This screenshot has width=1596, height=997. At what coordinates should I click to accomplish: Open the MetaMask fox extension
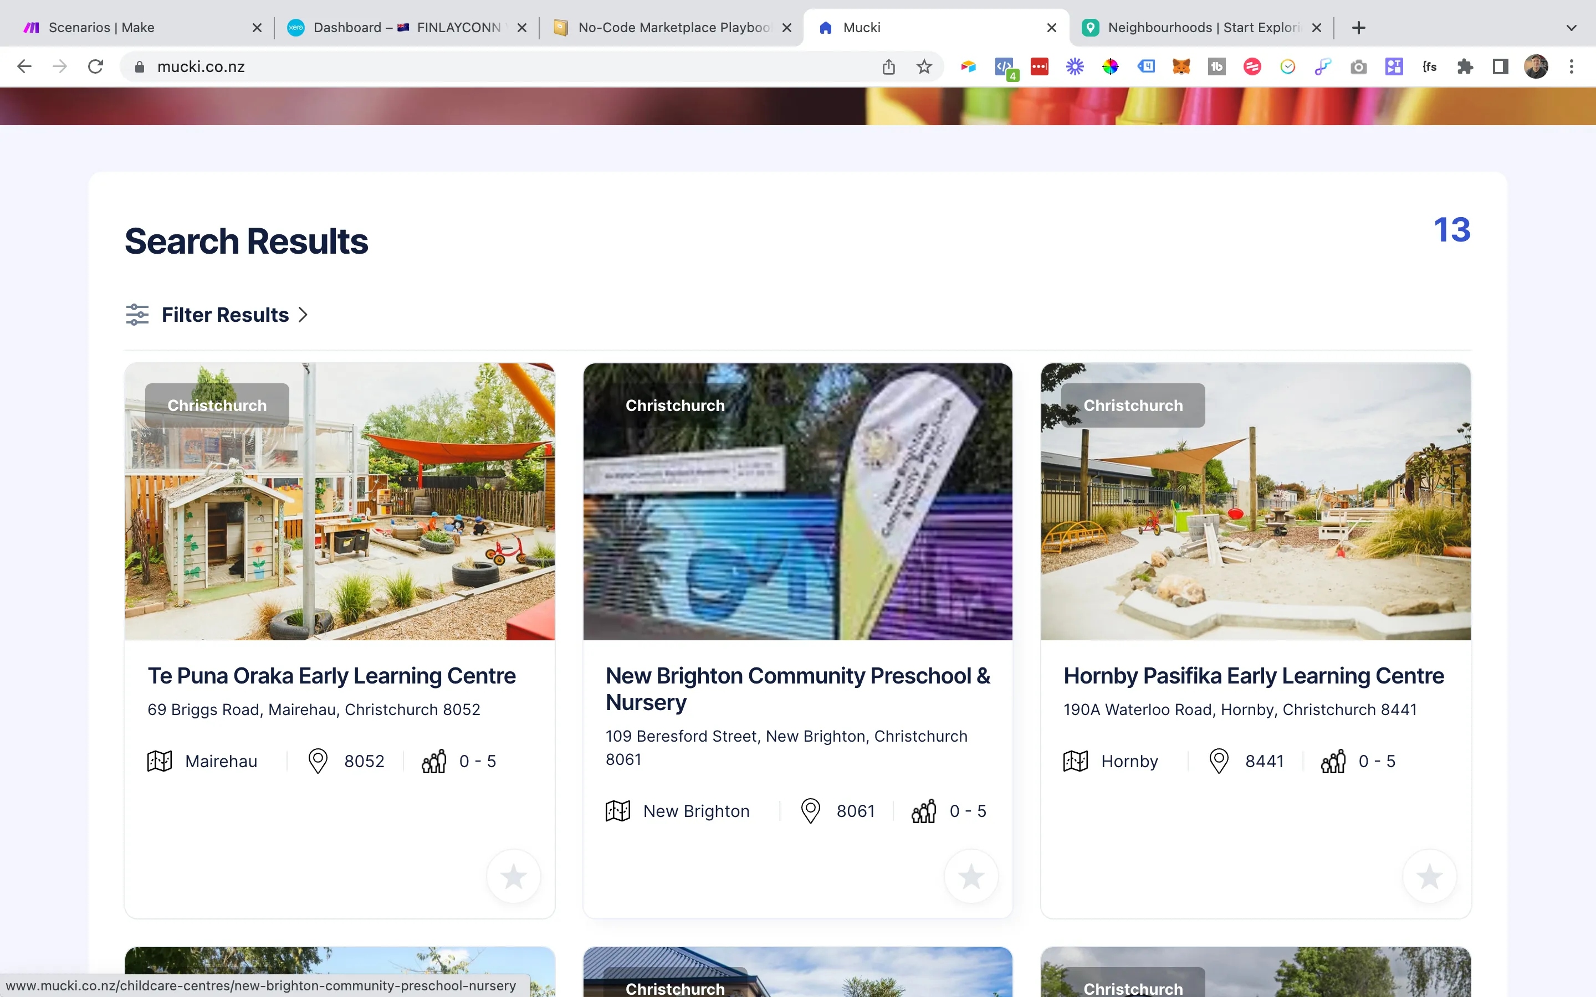click(1181, 66)
